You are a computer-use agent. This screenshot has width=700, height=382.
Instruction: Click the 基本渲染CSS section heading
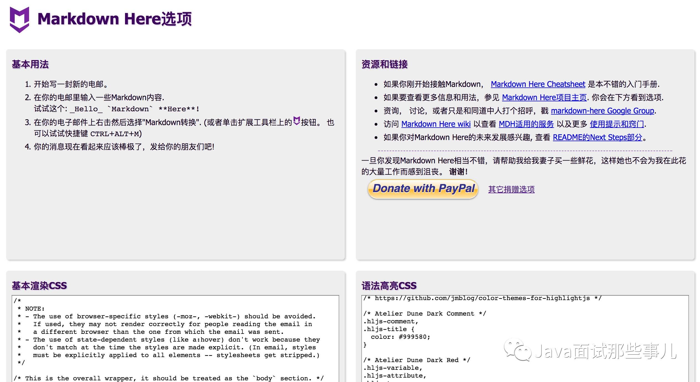(39, 286)
